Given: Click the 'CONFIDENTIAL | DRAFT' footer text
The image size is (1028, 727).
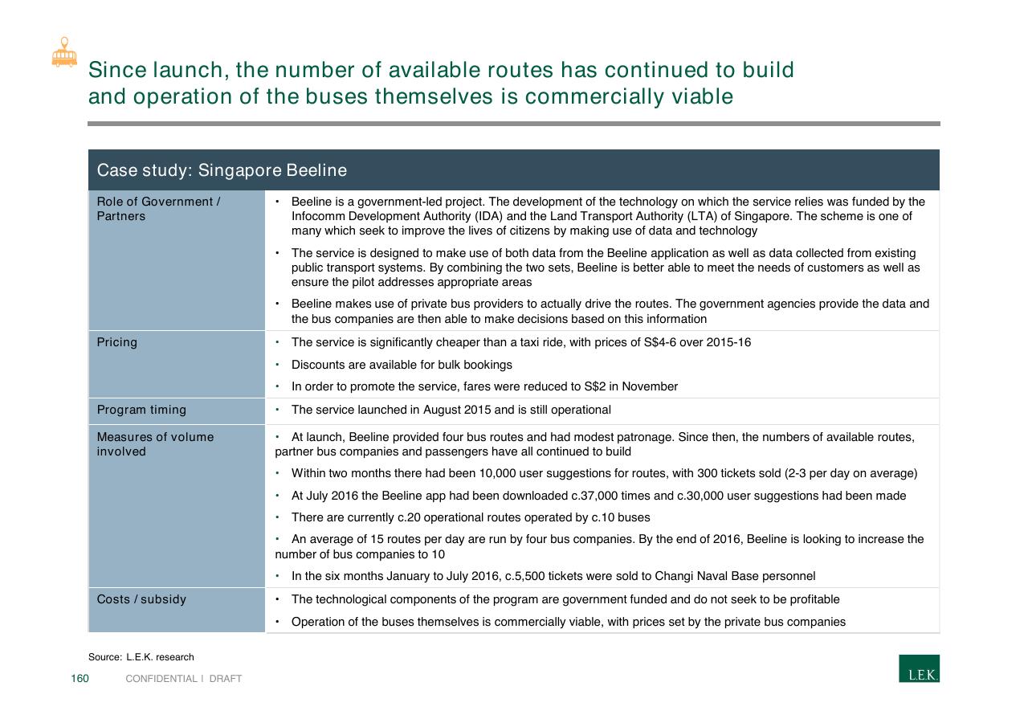Looking at the screenshot, I should tap(184, 679).
